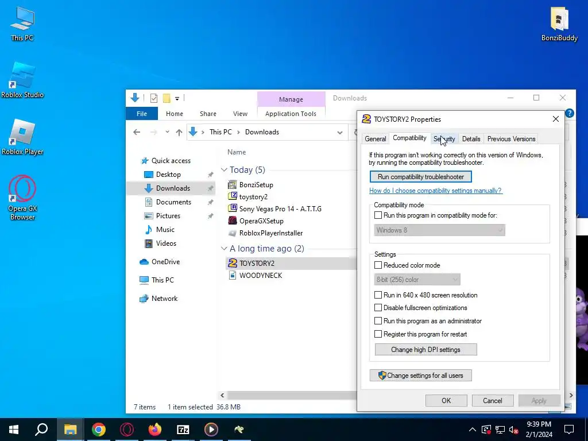Open 7-Zip from the taskbar

pos(183,430)
